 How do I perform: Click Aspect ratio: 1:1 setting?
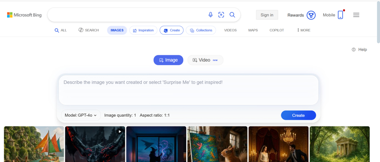pyautogui.click(x=155, y=115)
